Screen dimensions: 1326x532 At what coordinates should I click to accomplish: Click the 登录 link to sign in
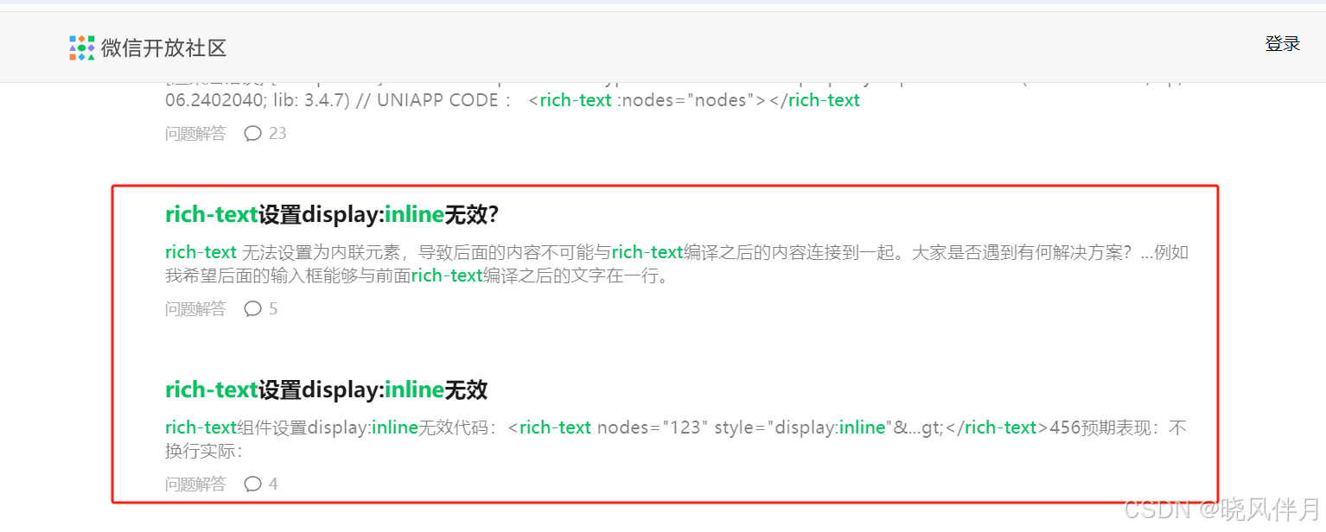[x=1282, y=43]
